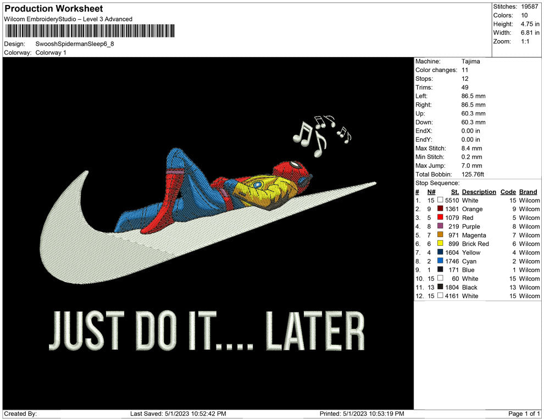
Task: Select the Red color swatch in stop 3
Action: click(x=440, y=218)
